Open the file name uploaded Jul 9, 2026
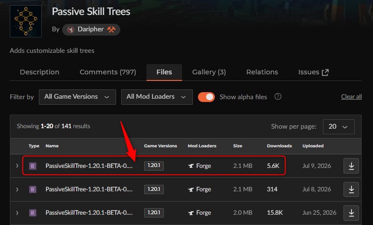 coord(89,166)
